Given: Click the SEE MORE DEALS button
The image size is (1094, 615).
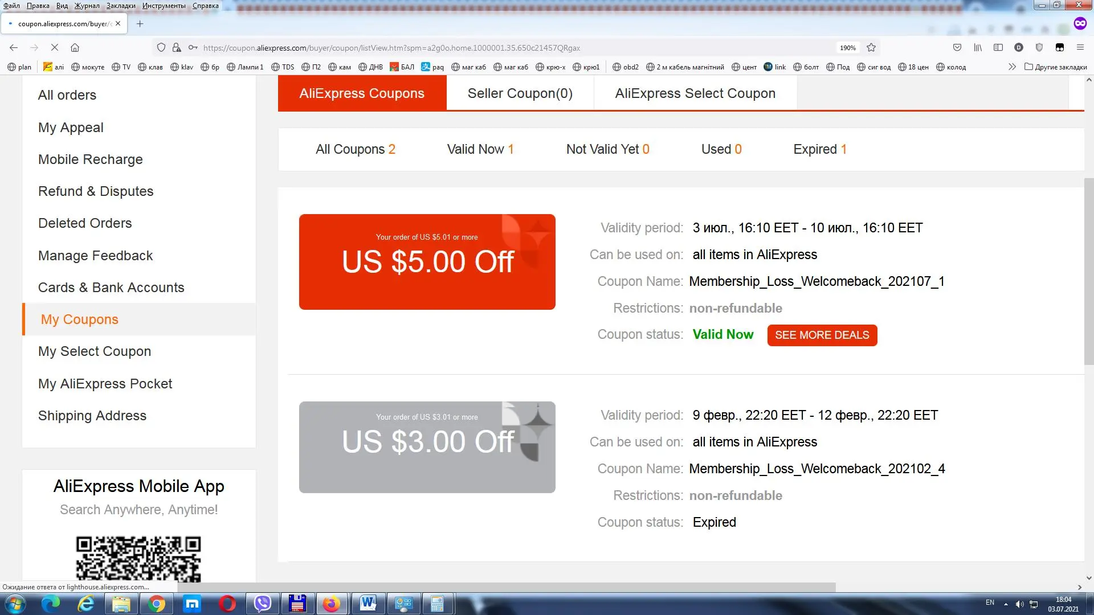Looking at the screenshot, I should pos(822,335).
